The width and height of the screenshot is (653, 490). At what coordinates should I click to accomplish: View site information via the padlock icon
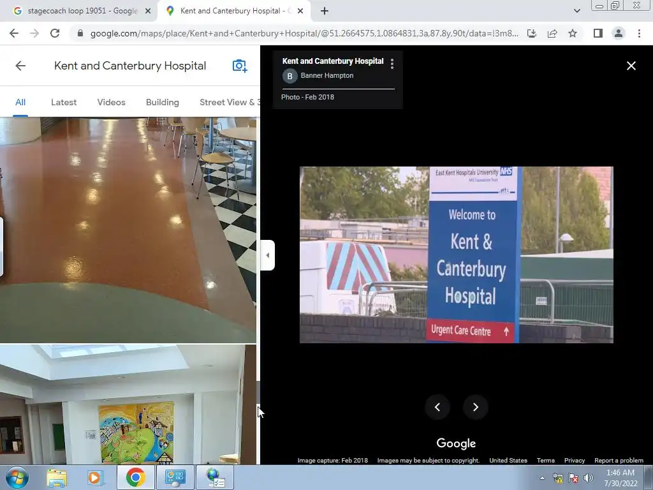tap(80, 33)
